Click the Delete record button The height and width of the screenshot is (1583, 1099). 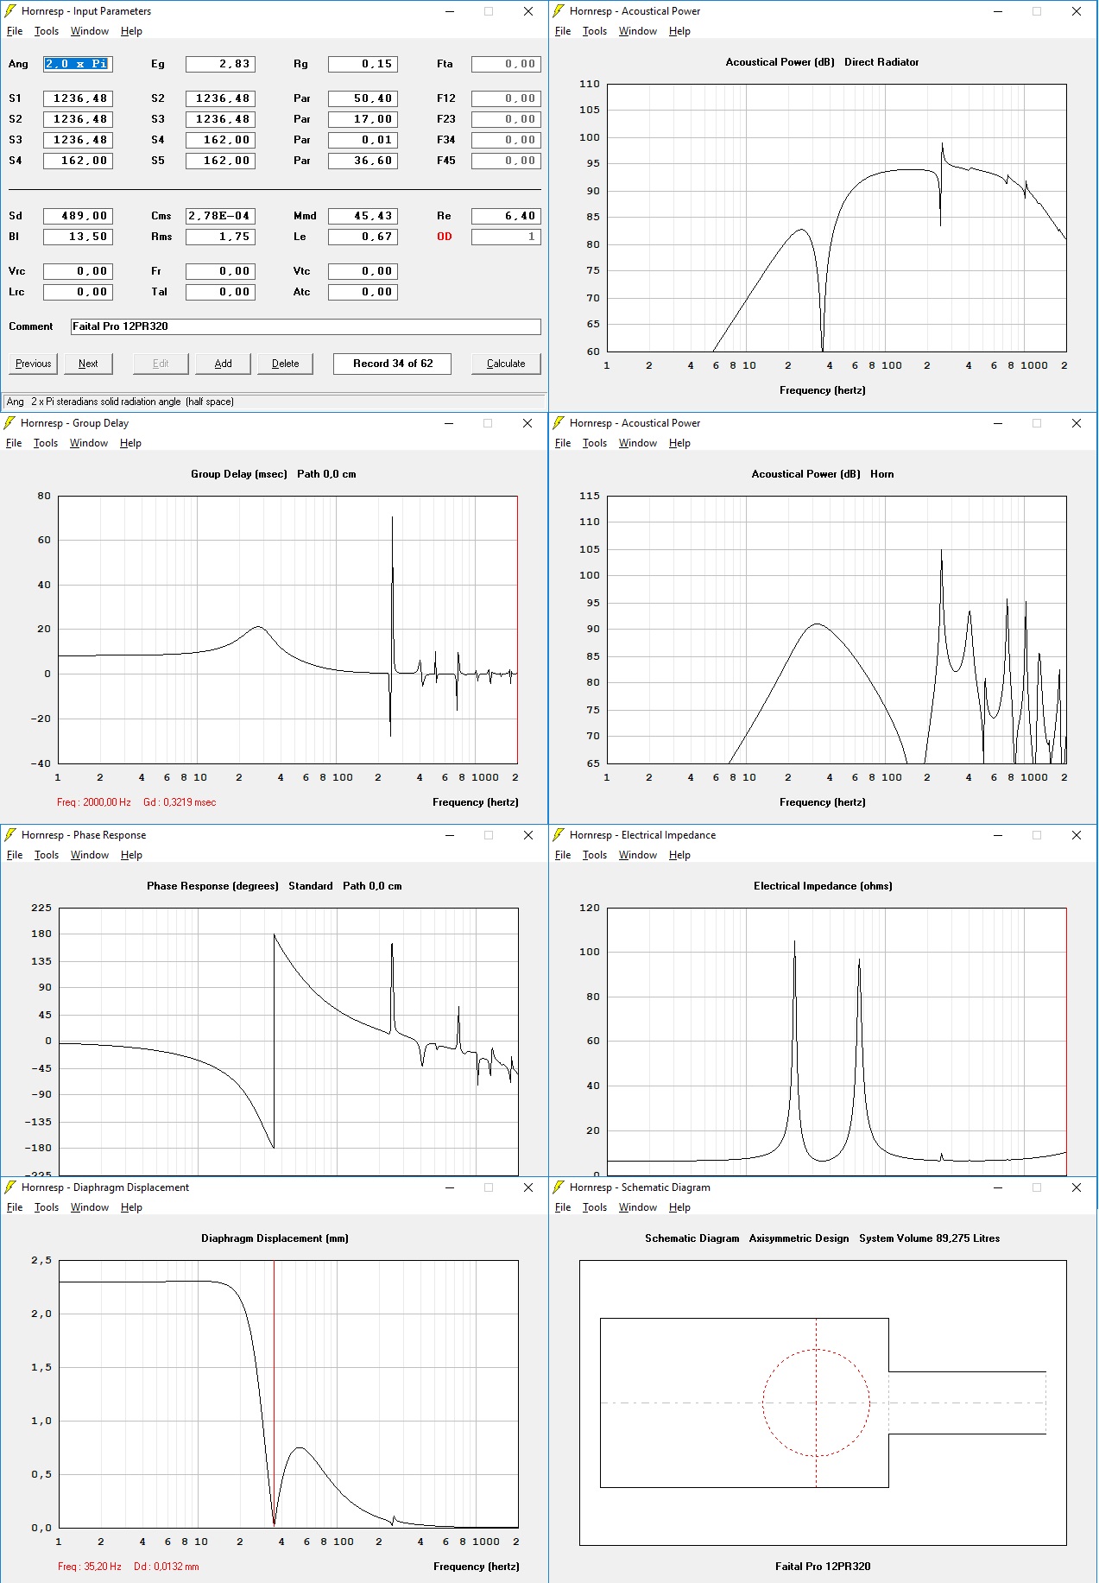(x=286, y=364)
